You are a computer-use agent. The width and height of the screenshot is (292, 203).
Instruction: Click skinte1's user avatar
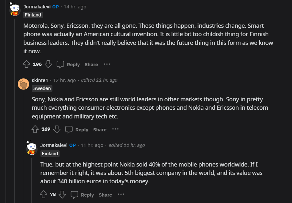pyautogui.click(x=23, y=84)
